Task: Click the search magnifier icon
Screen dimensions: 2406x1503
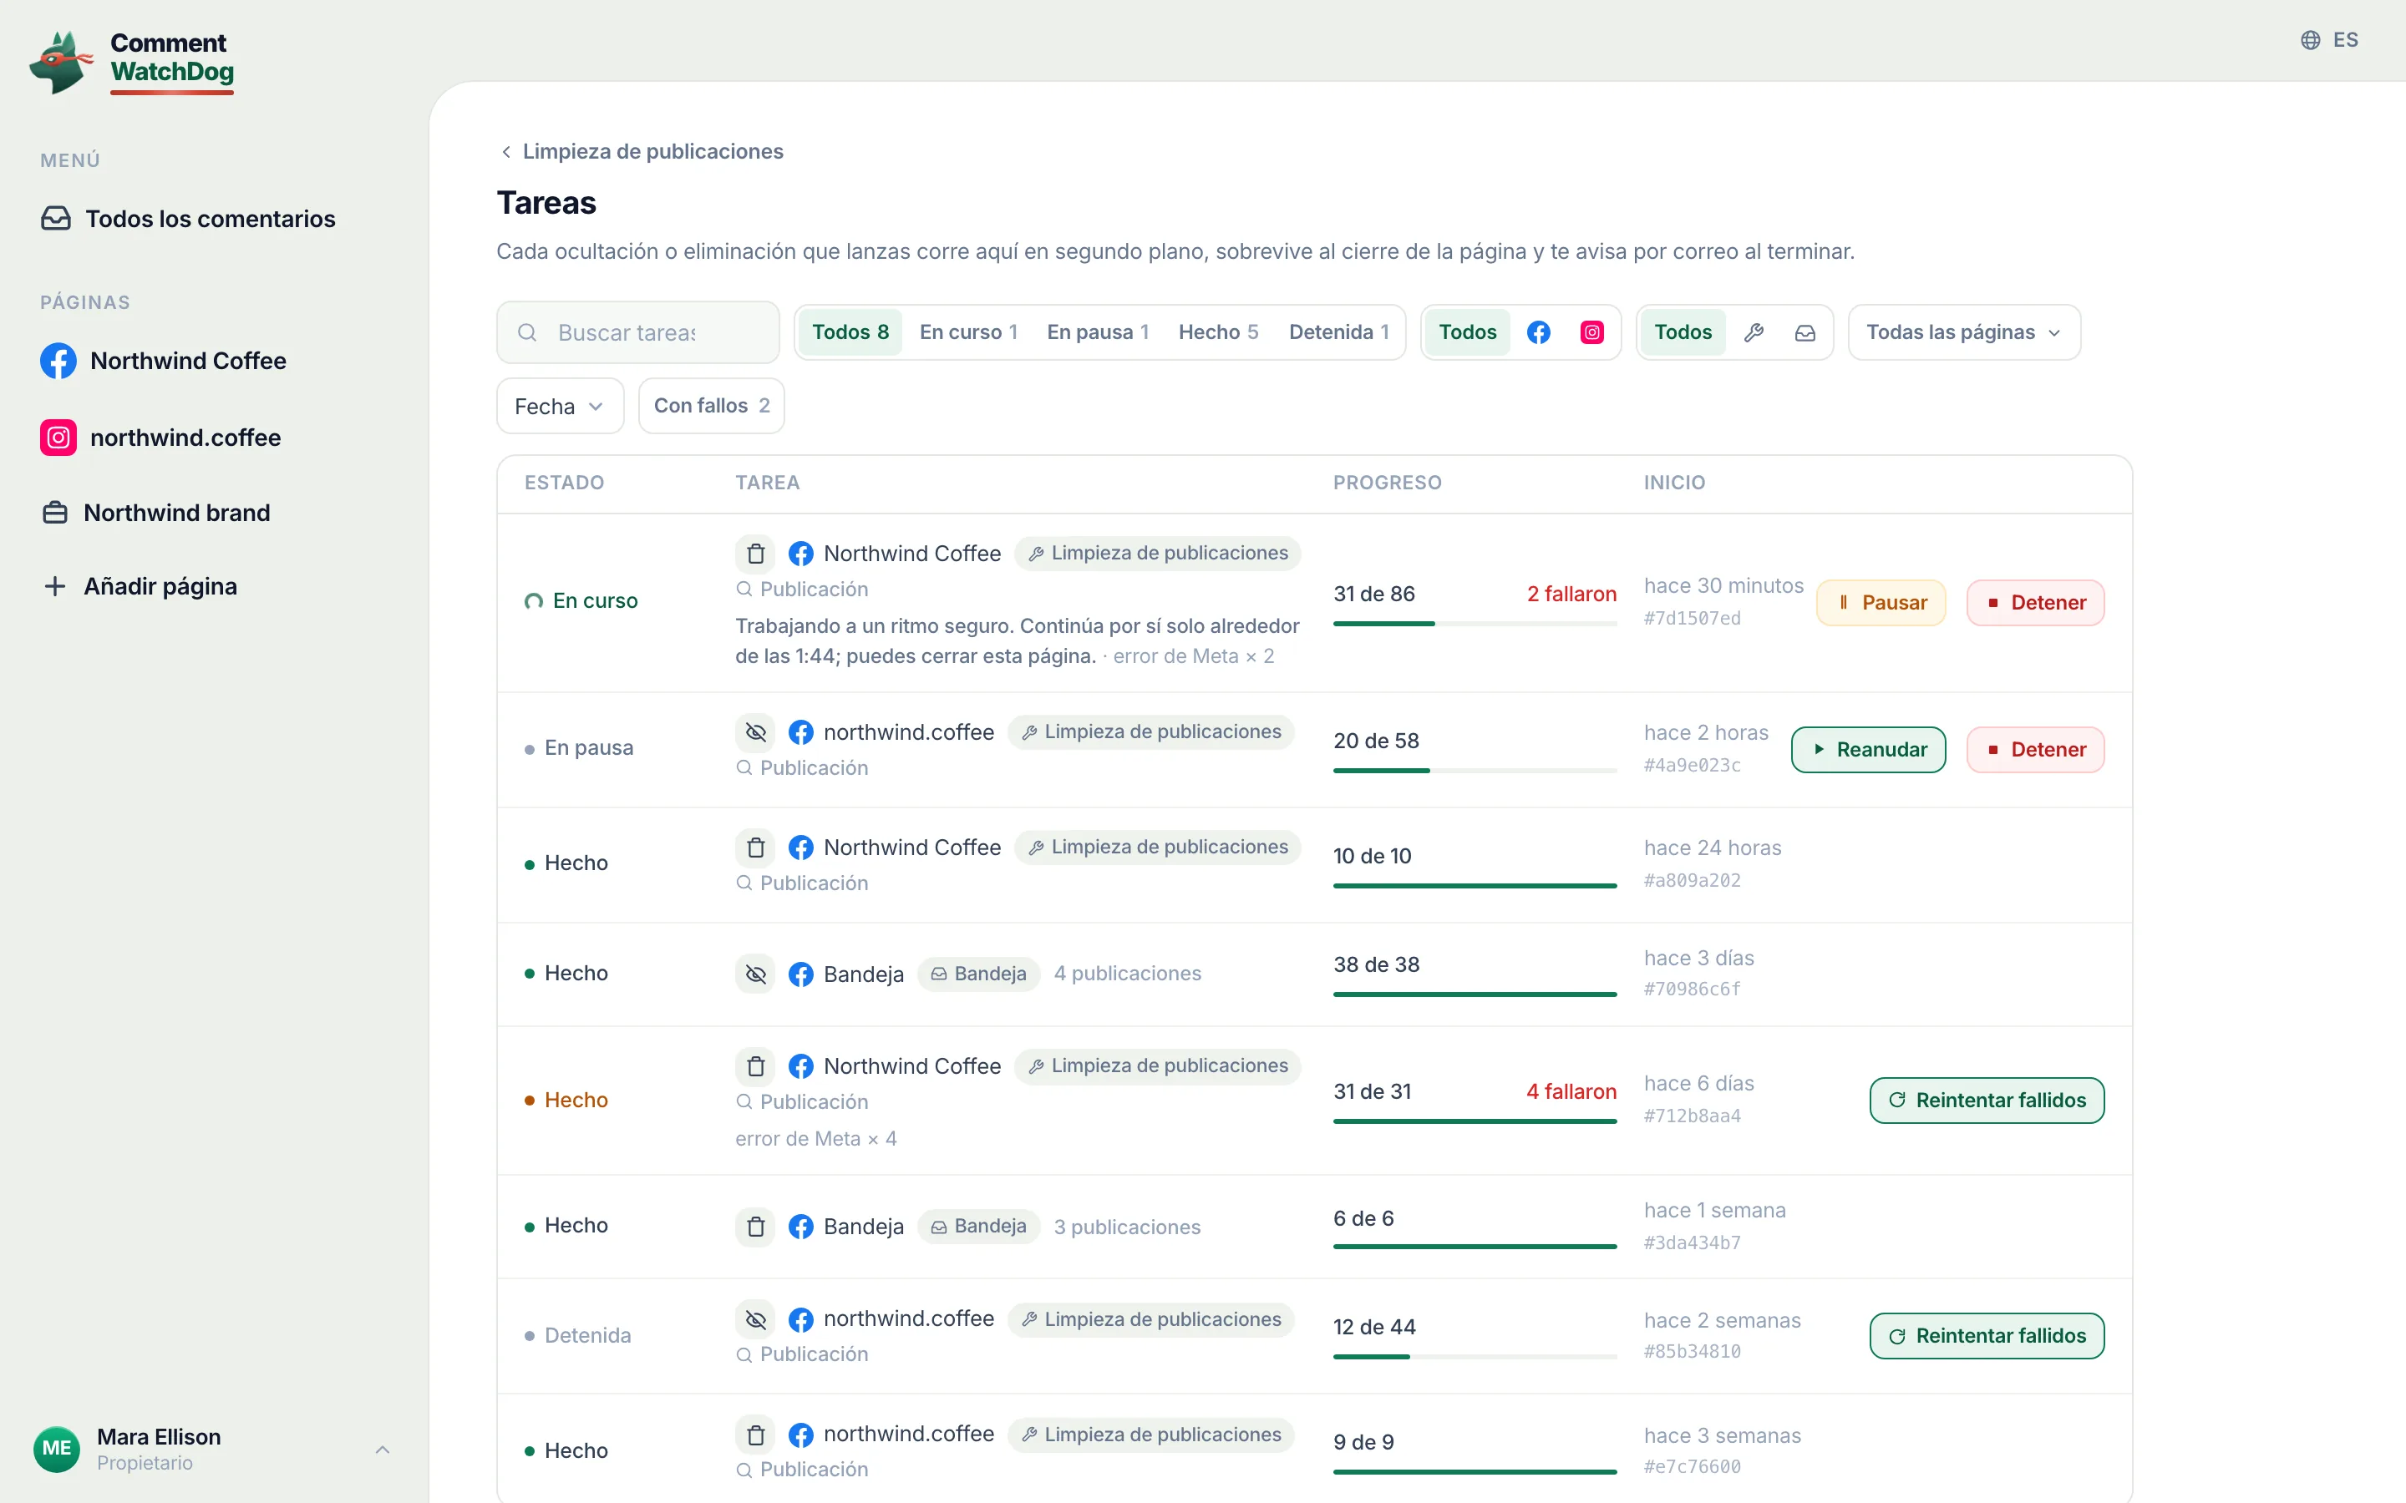Action: point(527,332)
